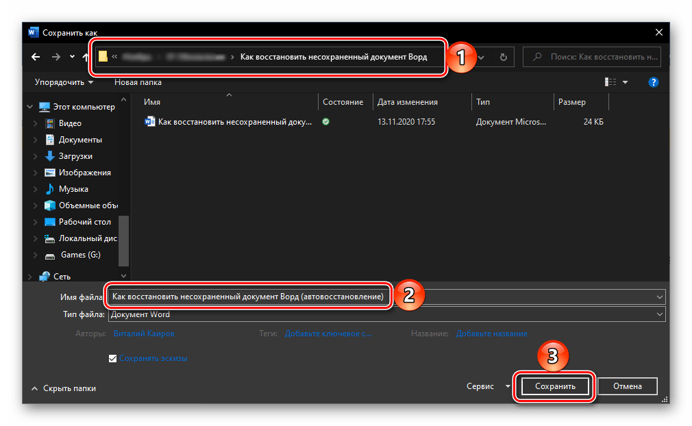Open the Сервис menu
The image size is (692, 426).
488,386
